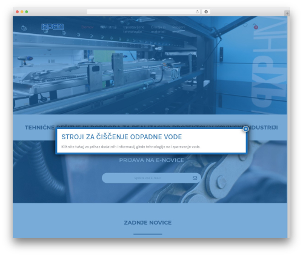Click the Prijava na e-novice heading
The width and height of the screenshot is (303, 256).
tap(151, 160)
